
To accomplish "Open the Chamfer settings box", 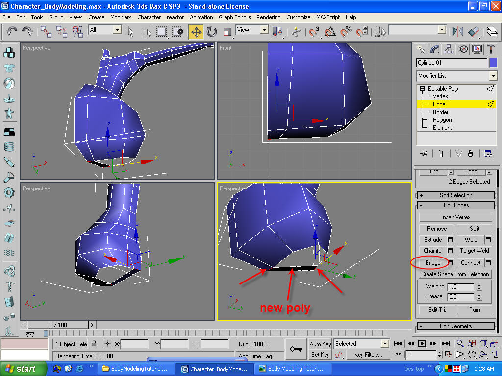I will click(x=451, y=251).
